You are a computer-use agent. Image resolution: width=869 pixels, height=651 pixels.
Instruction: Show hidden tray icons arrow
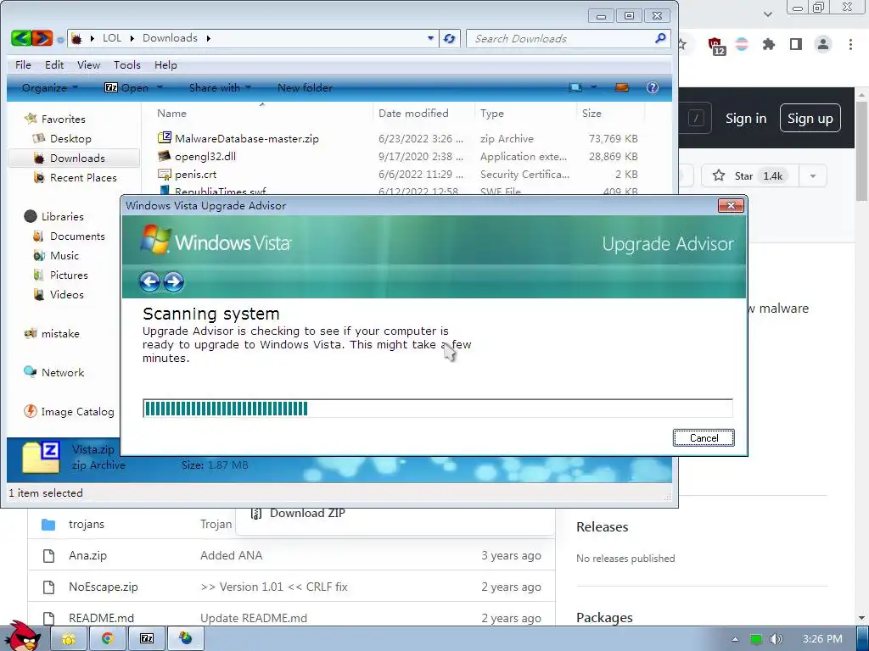point(735,639)
